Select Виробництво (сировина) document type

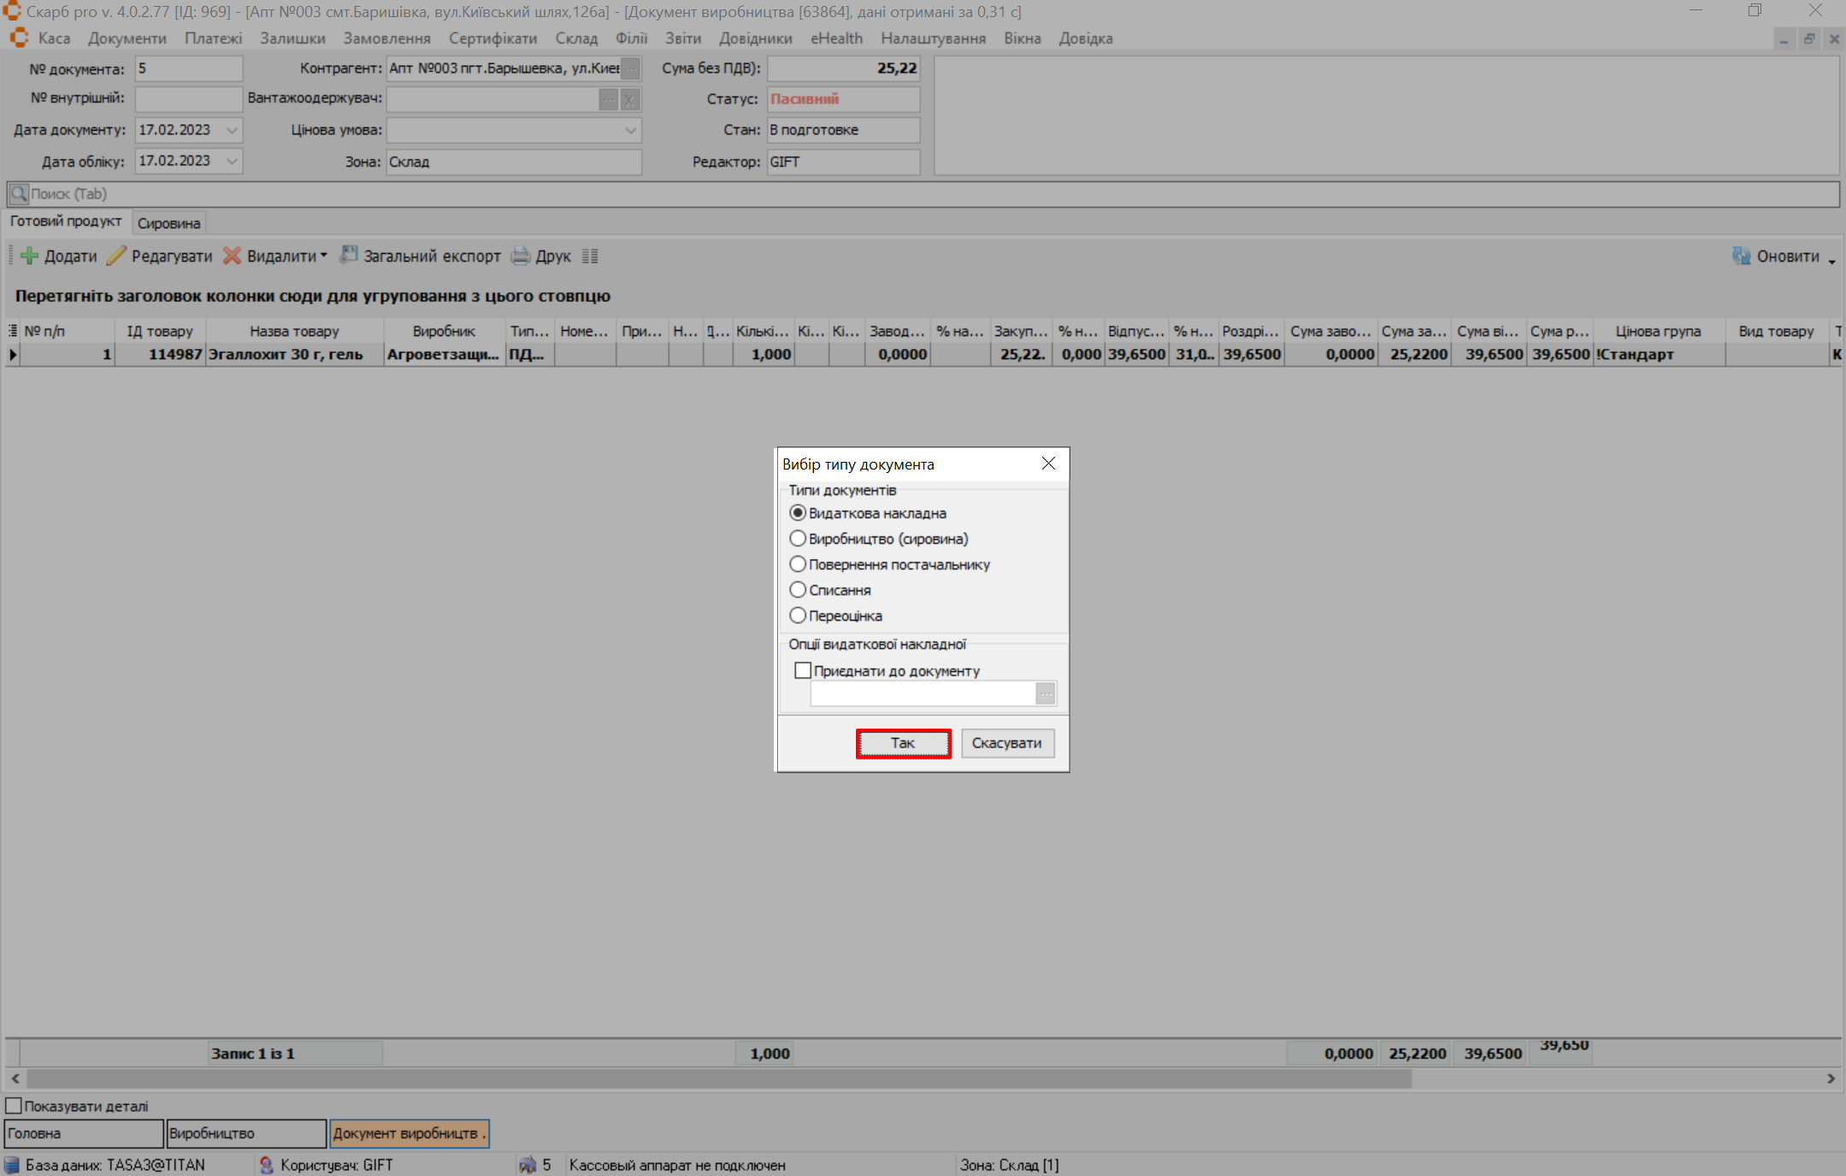coord(798,539)
